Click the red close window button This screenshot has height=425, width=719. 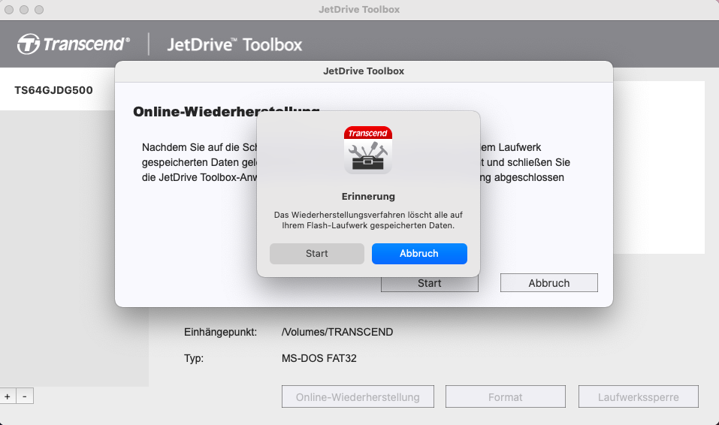[9, 10]
